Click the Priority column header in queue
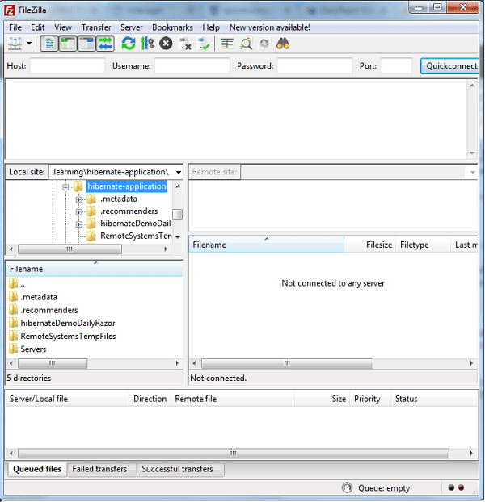This screenshot has width=485, height=502. point(370,399)
